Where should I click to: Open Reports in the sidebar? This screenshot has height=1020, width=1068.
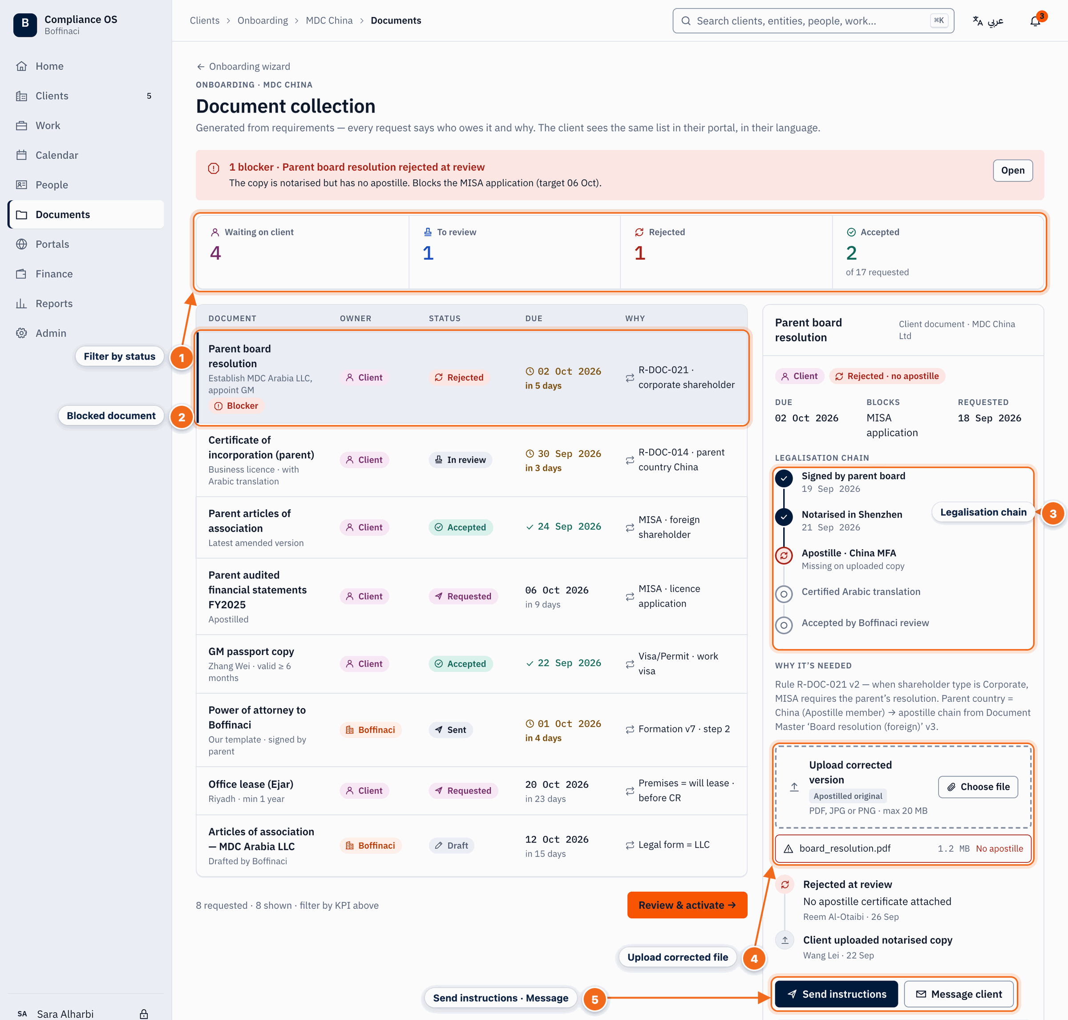pos(86,304)
